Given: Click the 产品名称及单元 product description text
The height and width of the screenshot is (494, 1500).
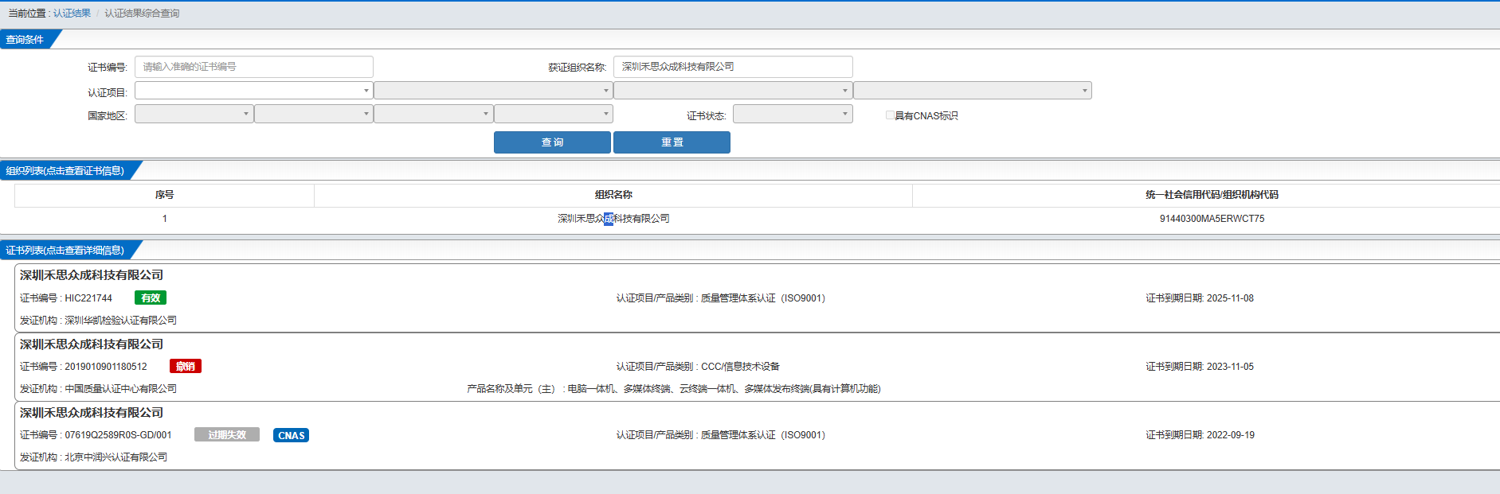Looking at the screenshot, I should (673, 389).
